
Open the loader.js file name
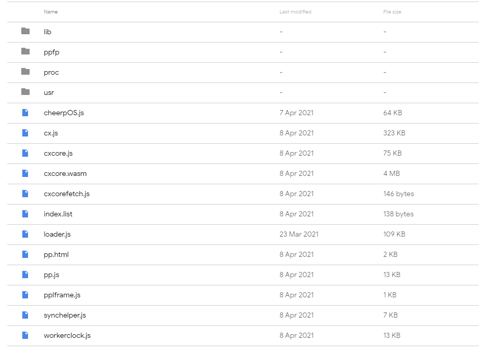click(57, 234)
